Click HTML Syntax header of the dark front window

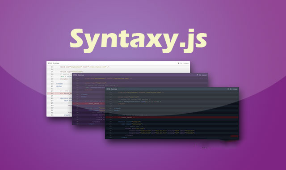click(x=112, y=89)
